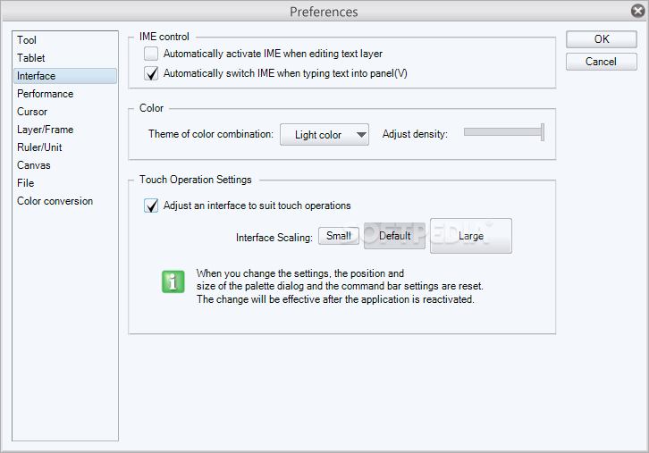The width and height of the screenshot is (649, 453).
Task: Click the Adjust density slider track
Action: (502, 132)
